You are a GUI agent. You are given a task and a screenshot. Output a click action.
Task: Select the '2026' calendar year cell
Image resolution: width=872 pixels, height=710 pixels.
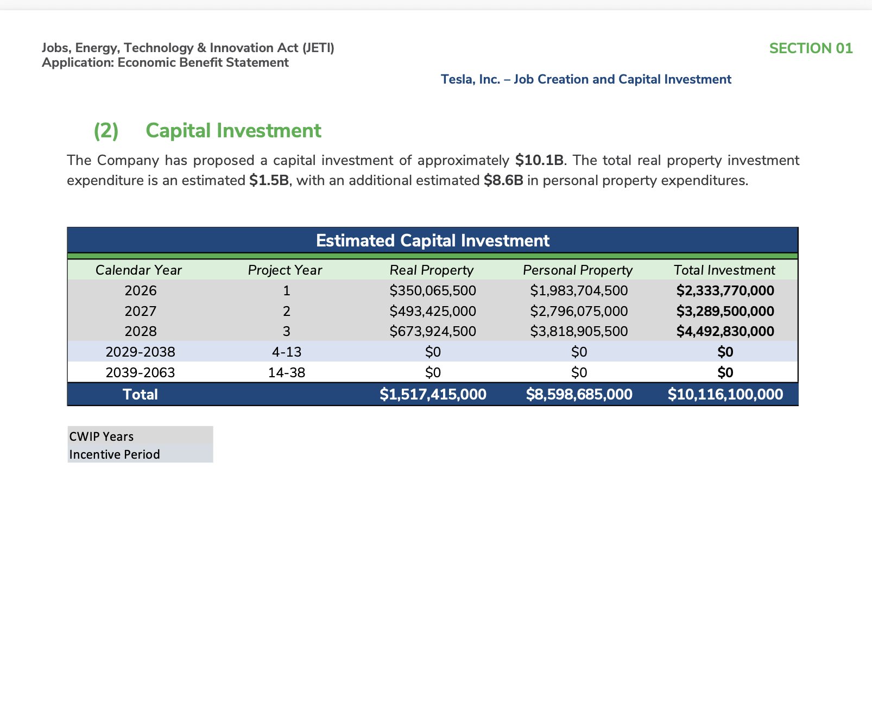pyautogui.click(x=141, y=291)
